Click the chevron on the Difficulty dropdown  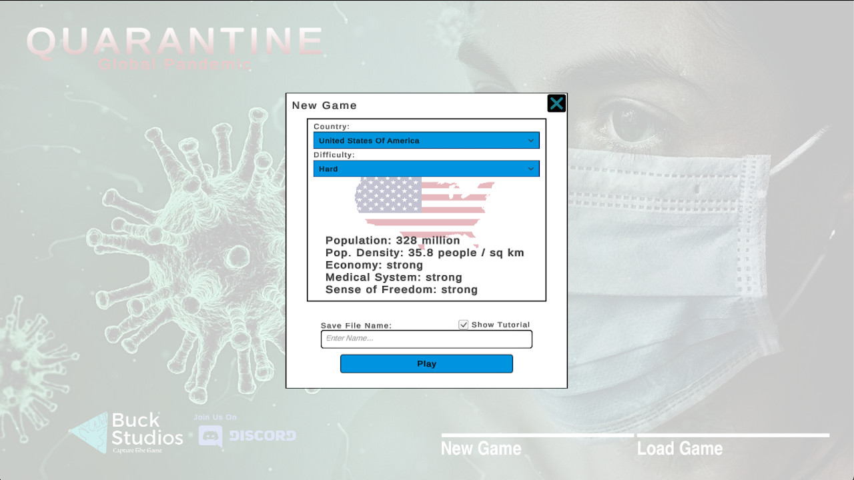[531, 169]
